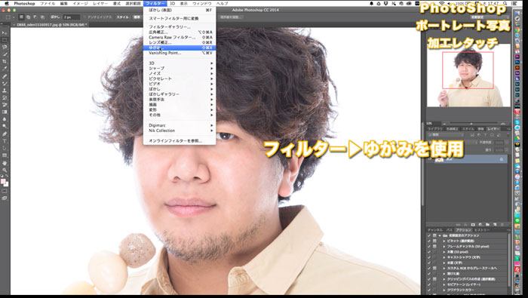This screenshot has height=298, width=528.
Task: Choose フィルターギャラリー menu entry
Action: click(x=180, y=26)
